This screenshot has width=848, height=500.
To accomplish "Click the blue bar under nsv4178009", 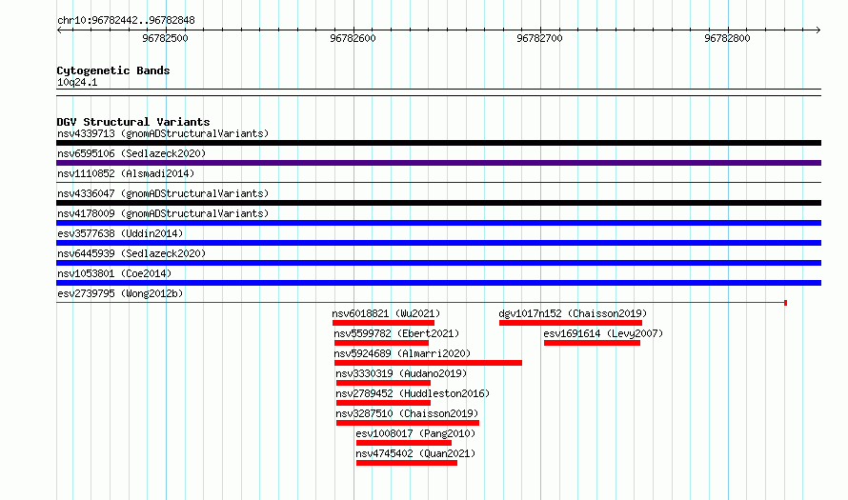I will click(x=438, y=223).
